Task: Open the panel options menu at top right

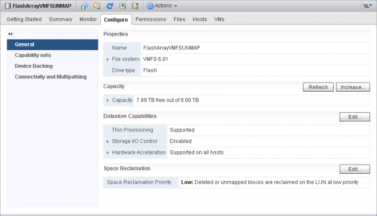Action: [x=367, y=6]
